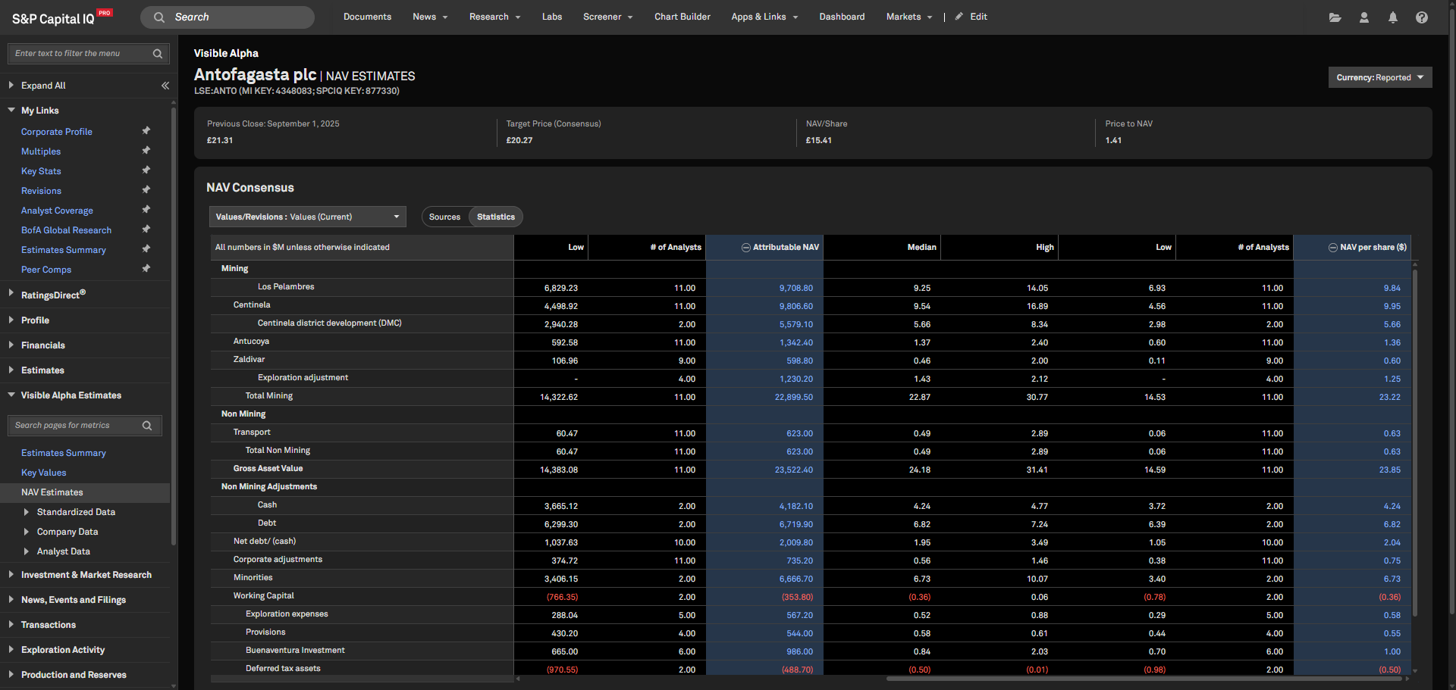The width and height of the screenshot is (1456, 690).
Task: Open Currency: Reported dropdown
Action: pos(1379,78)
